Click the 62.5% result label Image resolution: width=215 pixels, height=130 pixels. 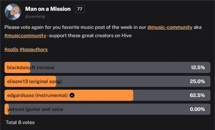coord(197,95)
